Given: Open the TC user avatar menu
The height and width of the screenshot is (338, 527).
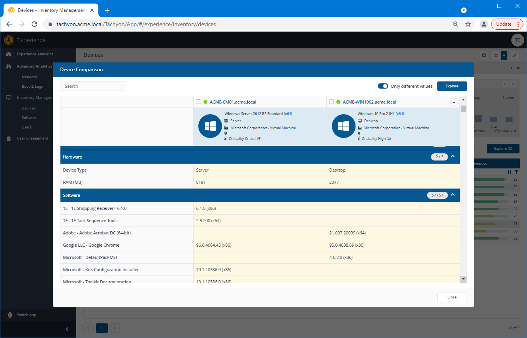Looking at the screenshot, I should tap(518, 40).
